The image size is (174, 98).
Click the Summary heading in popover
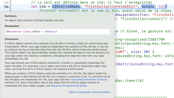tap(11, 16)
